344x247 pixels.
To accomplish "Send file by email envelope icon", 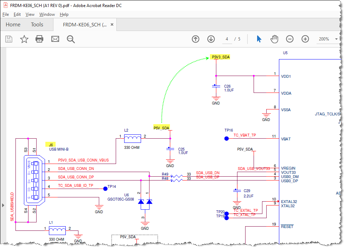I will [x=55, y=39].
